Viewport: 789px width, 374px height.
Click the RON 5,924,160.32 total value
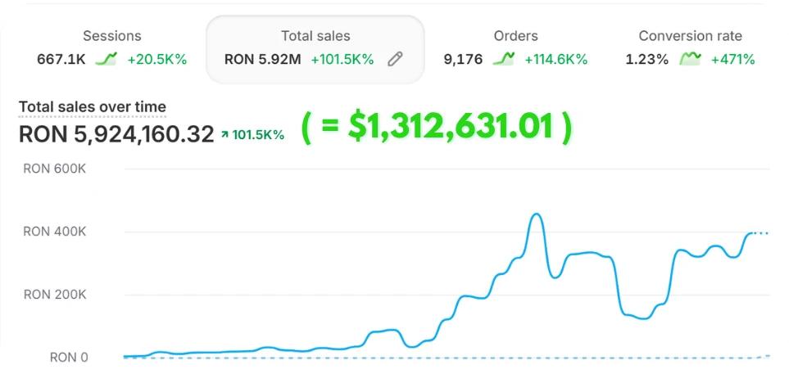point(116,135)
